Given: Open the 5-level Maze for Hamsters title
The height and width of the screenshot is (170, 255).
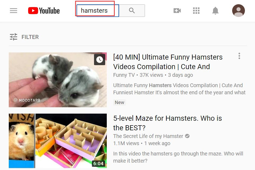Looking at the screenshot, I should [x=168, y=123].
